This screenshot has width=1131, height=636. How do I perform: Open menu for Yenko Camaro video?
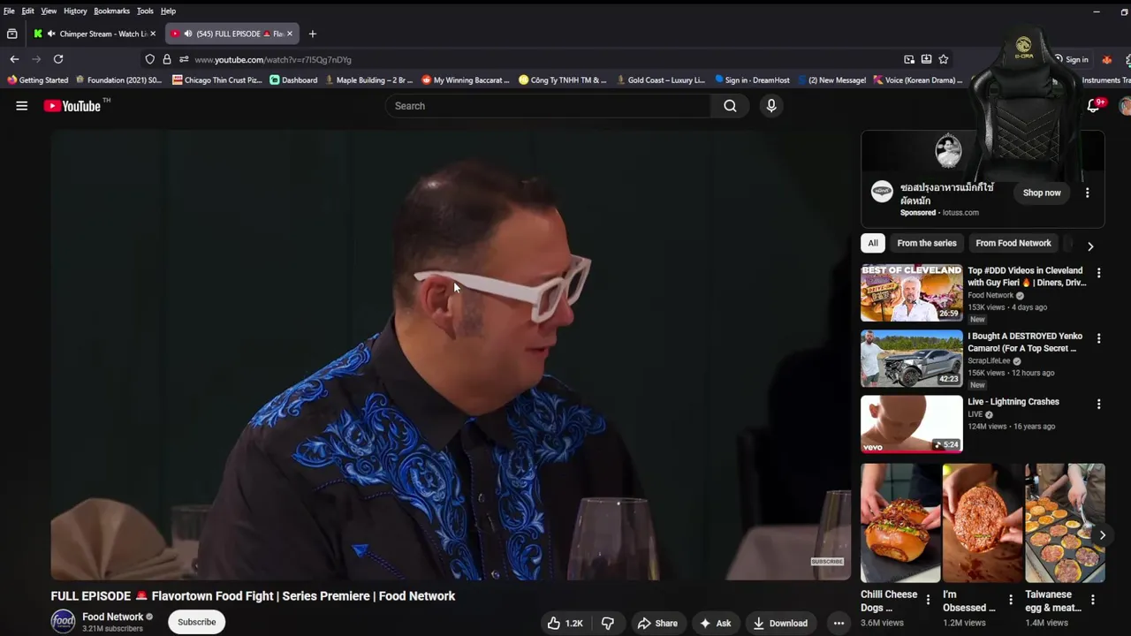(1098, 338)
